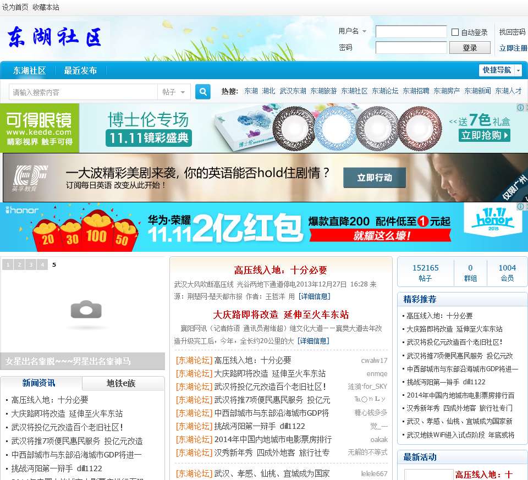Open the 用户名 login type dropdown
Screen dimensions: 528x480
[x=352, y=31]
